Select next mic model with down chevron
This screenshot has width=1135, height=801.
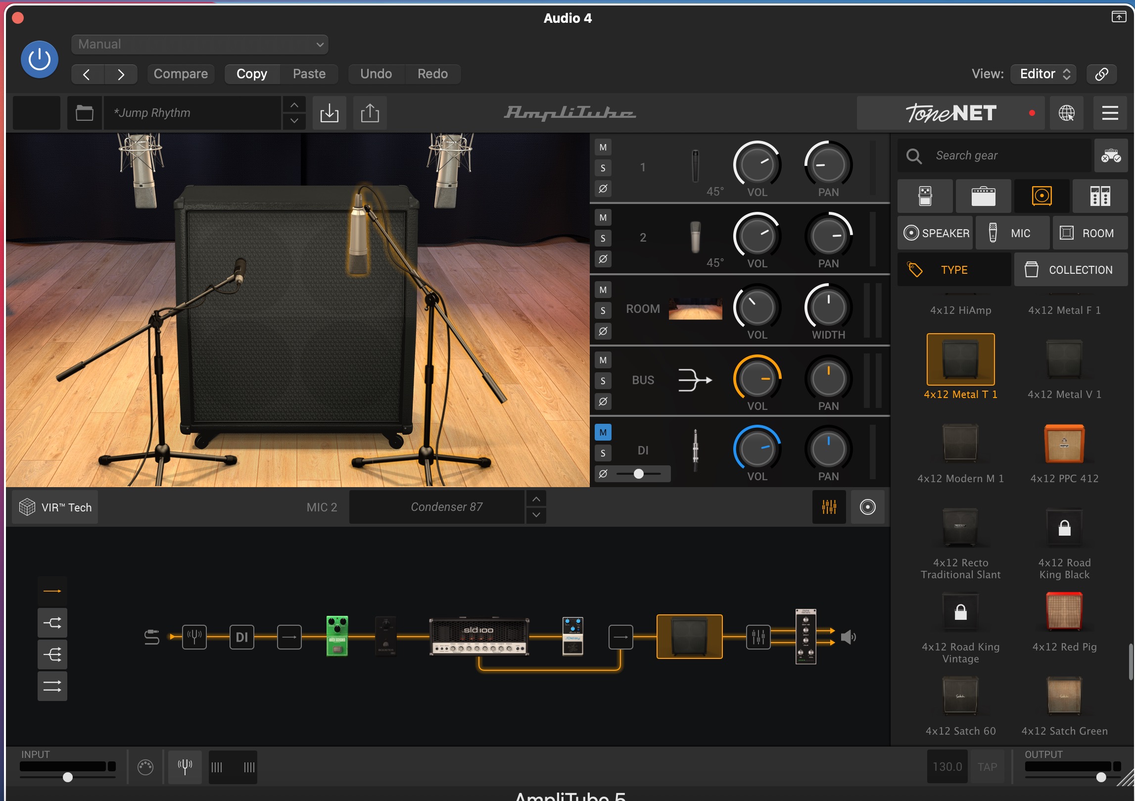point(536,516)
